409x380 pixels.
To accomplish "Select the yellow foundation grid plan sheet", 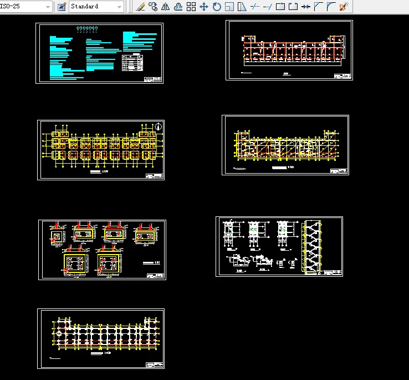I will (x=101, y=150).
